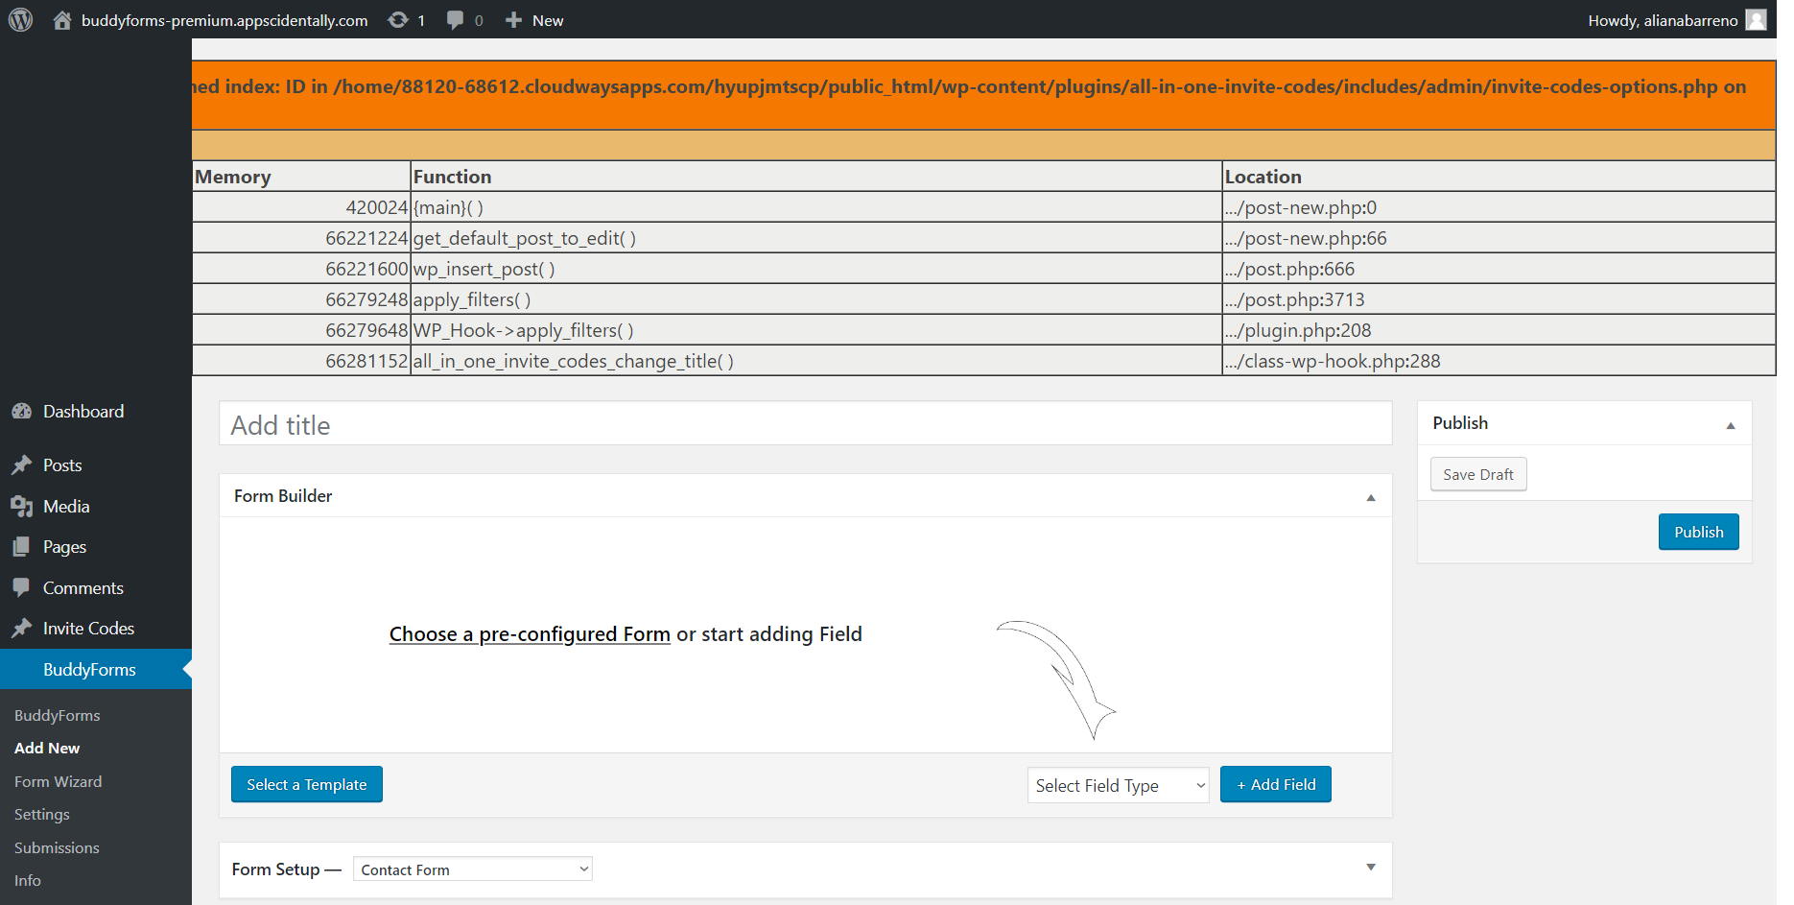Click the Posts pushpin icon

point(22,464)
